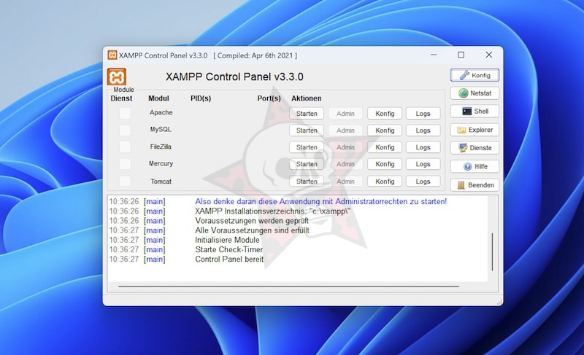Click the blue Administratorrechten warning line
This screenshot has width=584, height=355.
(x=320, y=201)
